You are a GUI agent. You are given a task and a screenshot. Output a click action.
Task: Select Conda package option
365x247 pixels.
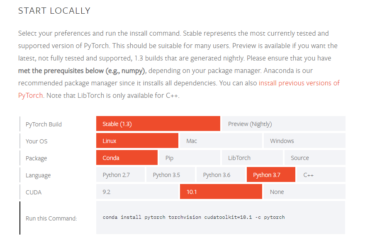coord(127,157)
